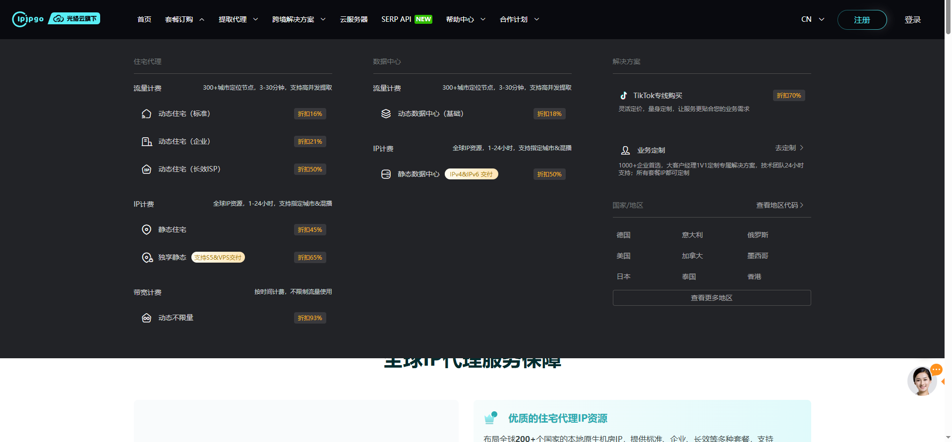
Task: Click the business customization person icon
Action: [625, 150]
